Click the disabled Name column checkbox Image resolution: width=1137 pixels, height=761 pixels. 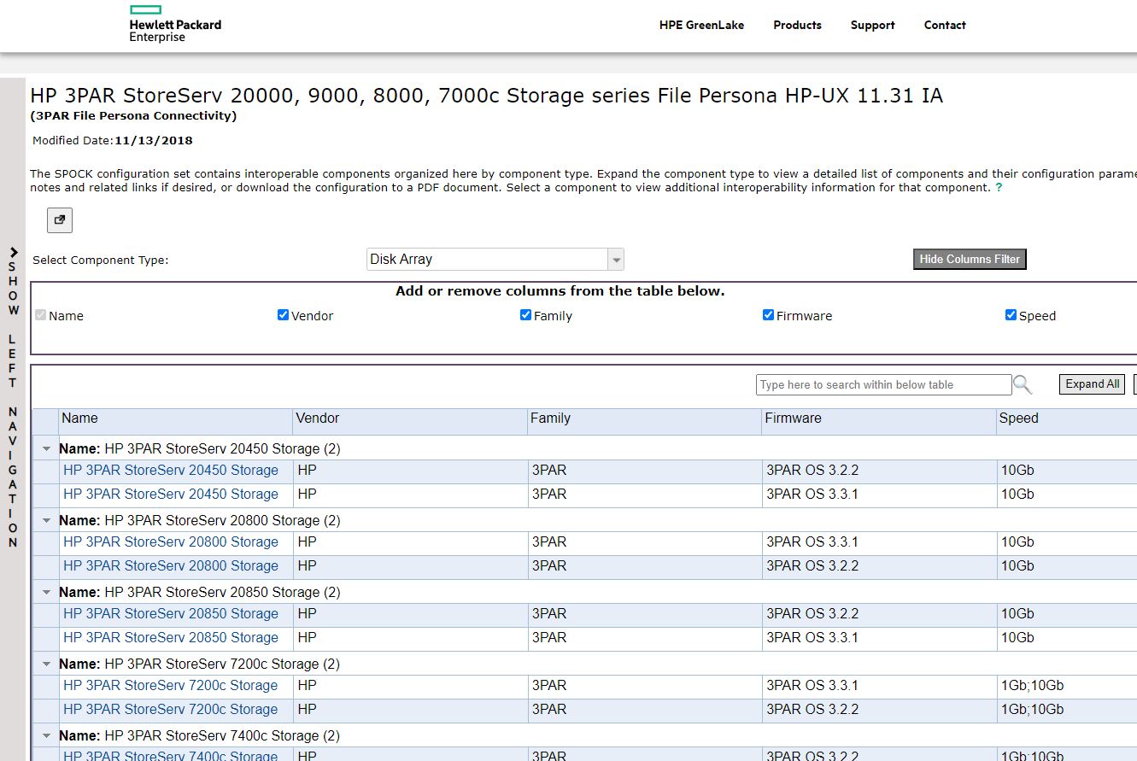click(41, 315)
